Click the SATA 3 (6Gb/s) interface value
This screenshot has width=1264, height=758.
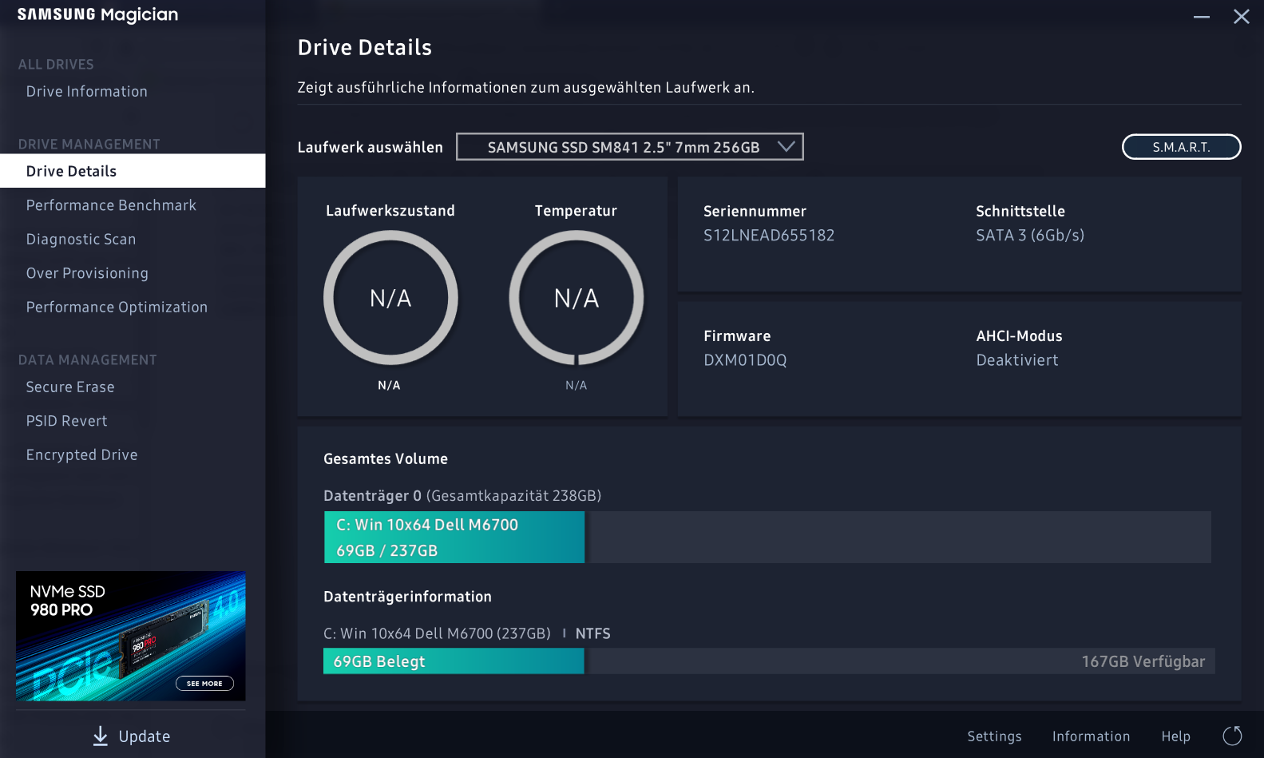click(x=1030, y=236)
